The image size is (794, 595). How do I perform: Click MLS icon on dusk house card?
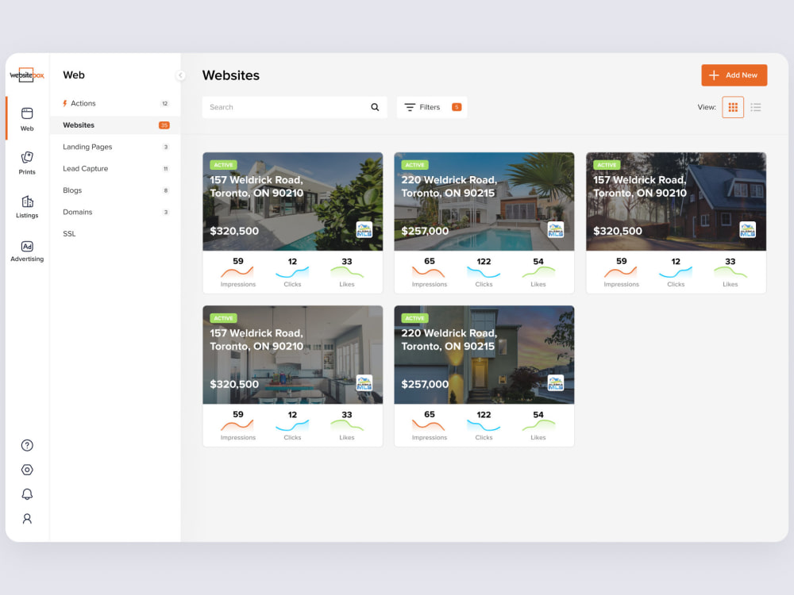click(x=556, y=383)
